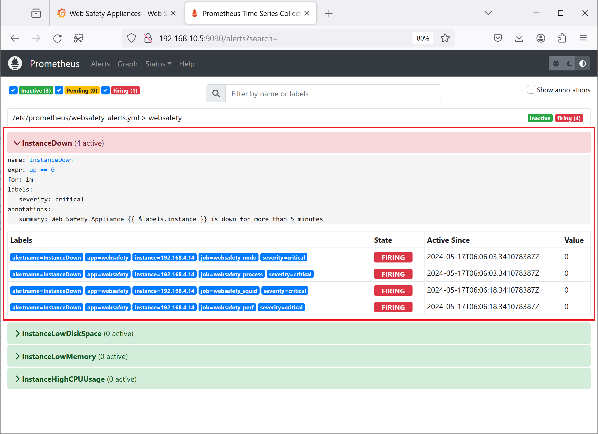Image resolution: width=598 pixels, height=434 pixels.
Task: Click the tracking protection shield icon
Action: click(x=131, y=38)
